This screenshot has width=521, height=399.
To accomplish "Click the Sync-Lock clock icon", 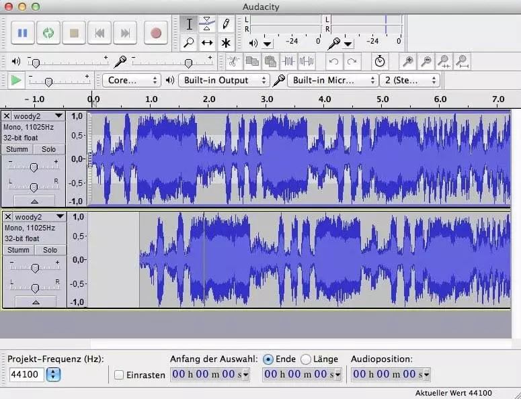I will [379, 61].
